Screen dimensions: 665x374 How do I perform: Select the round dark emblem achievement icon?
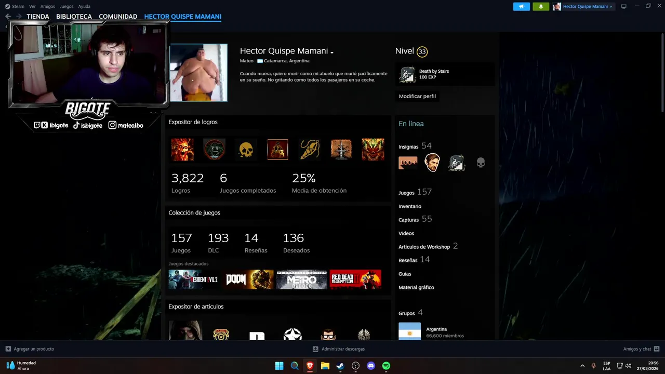click(x=214, y=150)
